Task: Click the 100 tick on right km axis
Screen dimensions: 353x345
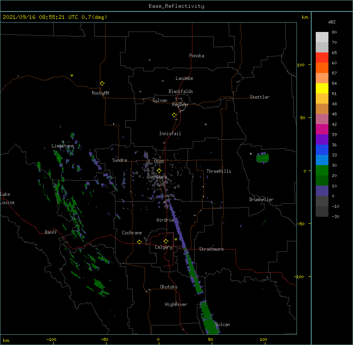Action: pos(301,65)
